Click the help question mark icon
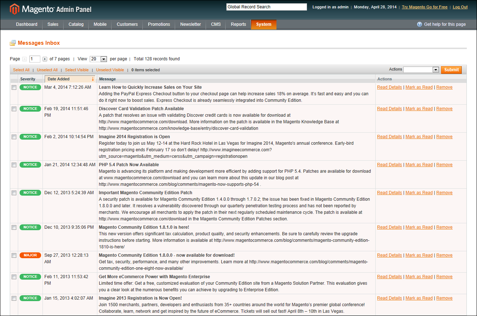The height and width of the screenshot is (316, 477). tap(420, 24)
